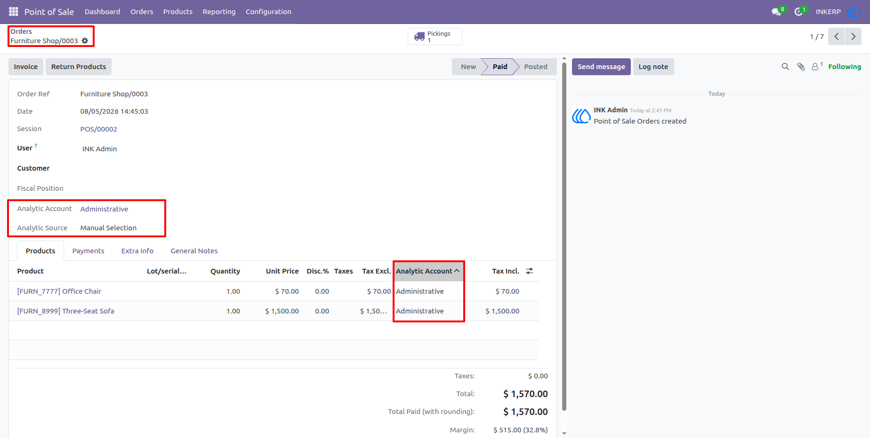Select the Products tab
Image resolution: width=870 pixels, height=438 pixels.
pos(40,251)
